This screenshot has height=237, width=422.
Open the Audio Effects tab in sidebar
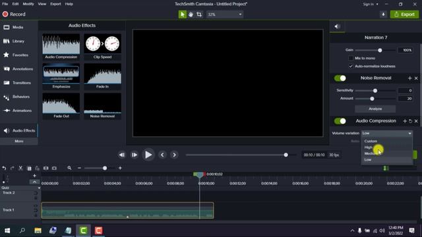coord(19,130)
